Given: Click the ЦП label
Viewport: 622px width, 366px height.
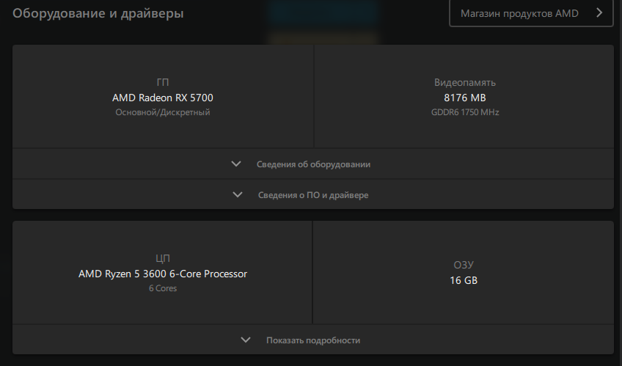Looking at the screenshot, I should [163, 258].
